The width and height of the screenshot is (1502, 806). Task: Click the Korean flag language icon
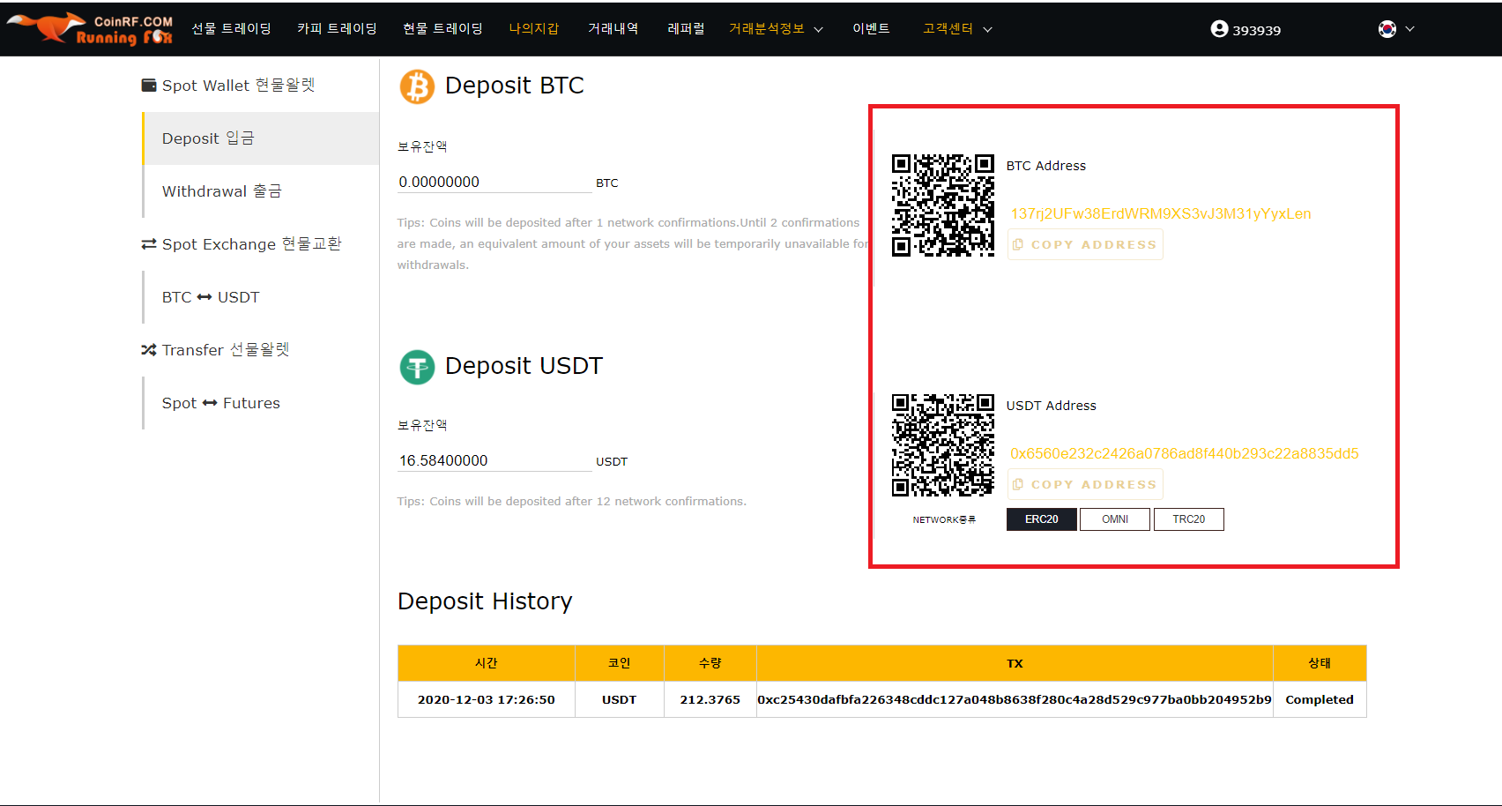click(x=1387, y=29)
